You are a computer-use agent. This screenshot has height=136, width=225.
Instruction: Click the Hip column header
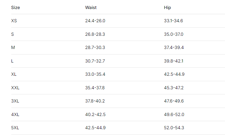(x=167, y=7)
